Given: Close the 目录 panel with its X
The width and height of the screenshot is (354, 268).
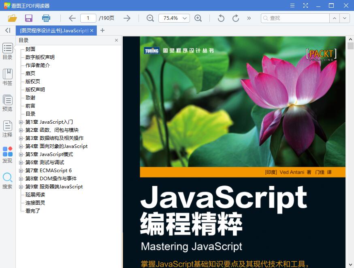Looking at the screenshot, I should (116, 40).
